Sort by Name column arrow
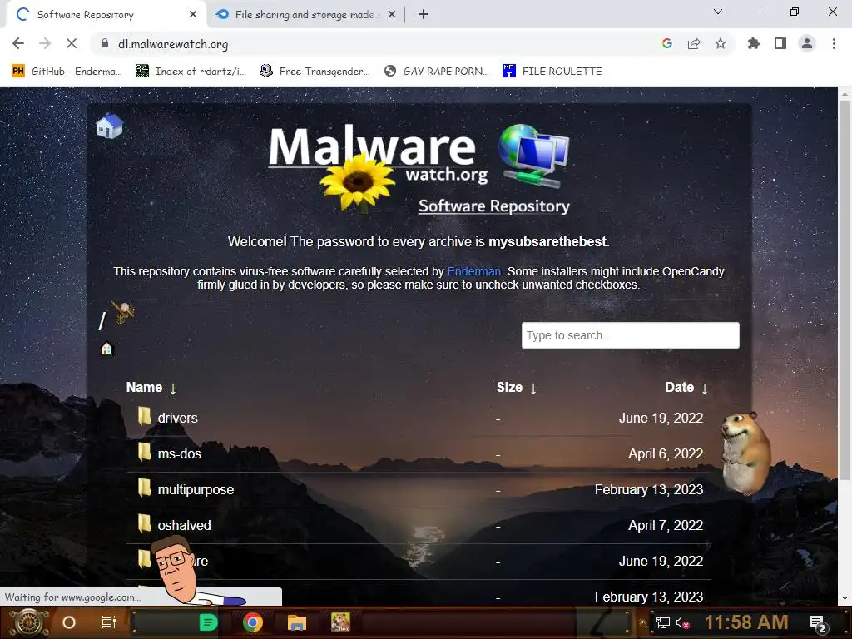Image resolution: width=852 pixels, height=639 pixels. 173,388
